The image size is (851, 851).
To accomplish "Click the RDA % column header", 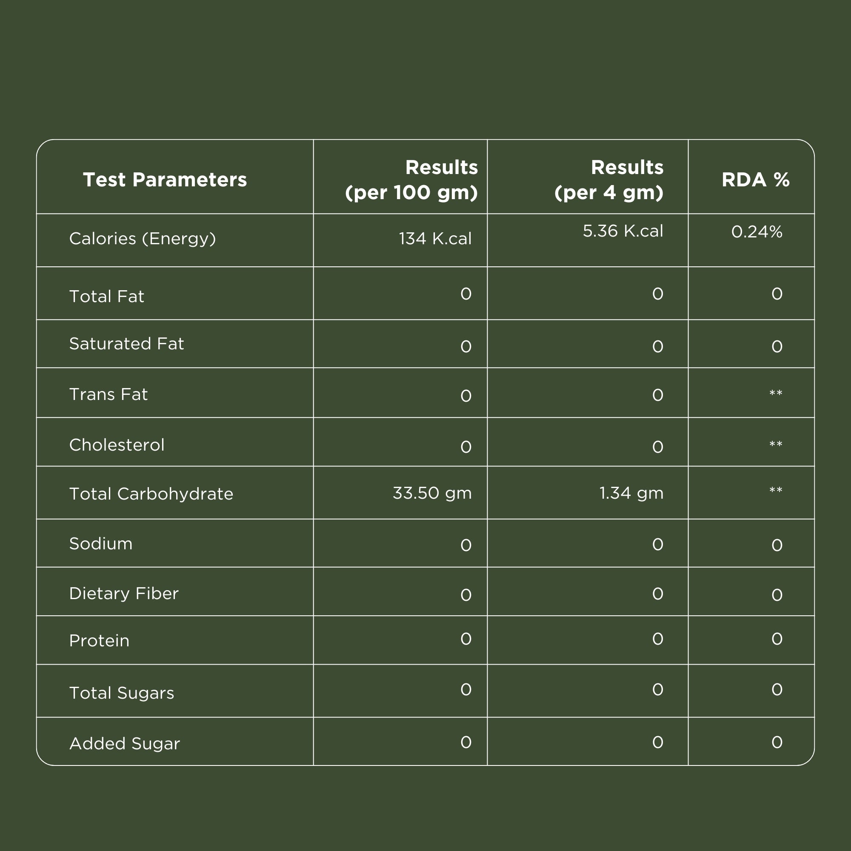I will tap(755, 180).
